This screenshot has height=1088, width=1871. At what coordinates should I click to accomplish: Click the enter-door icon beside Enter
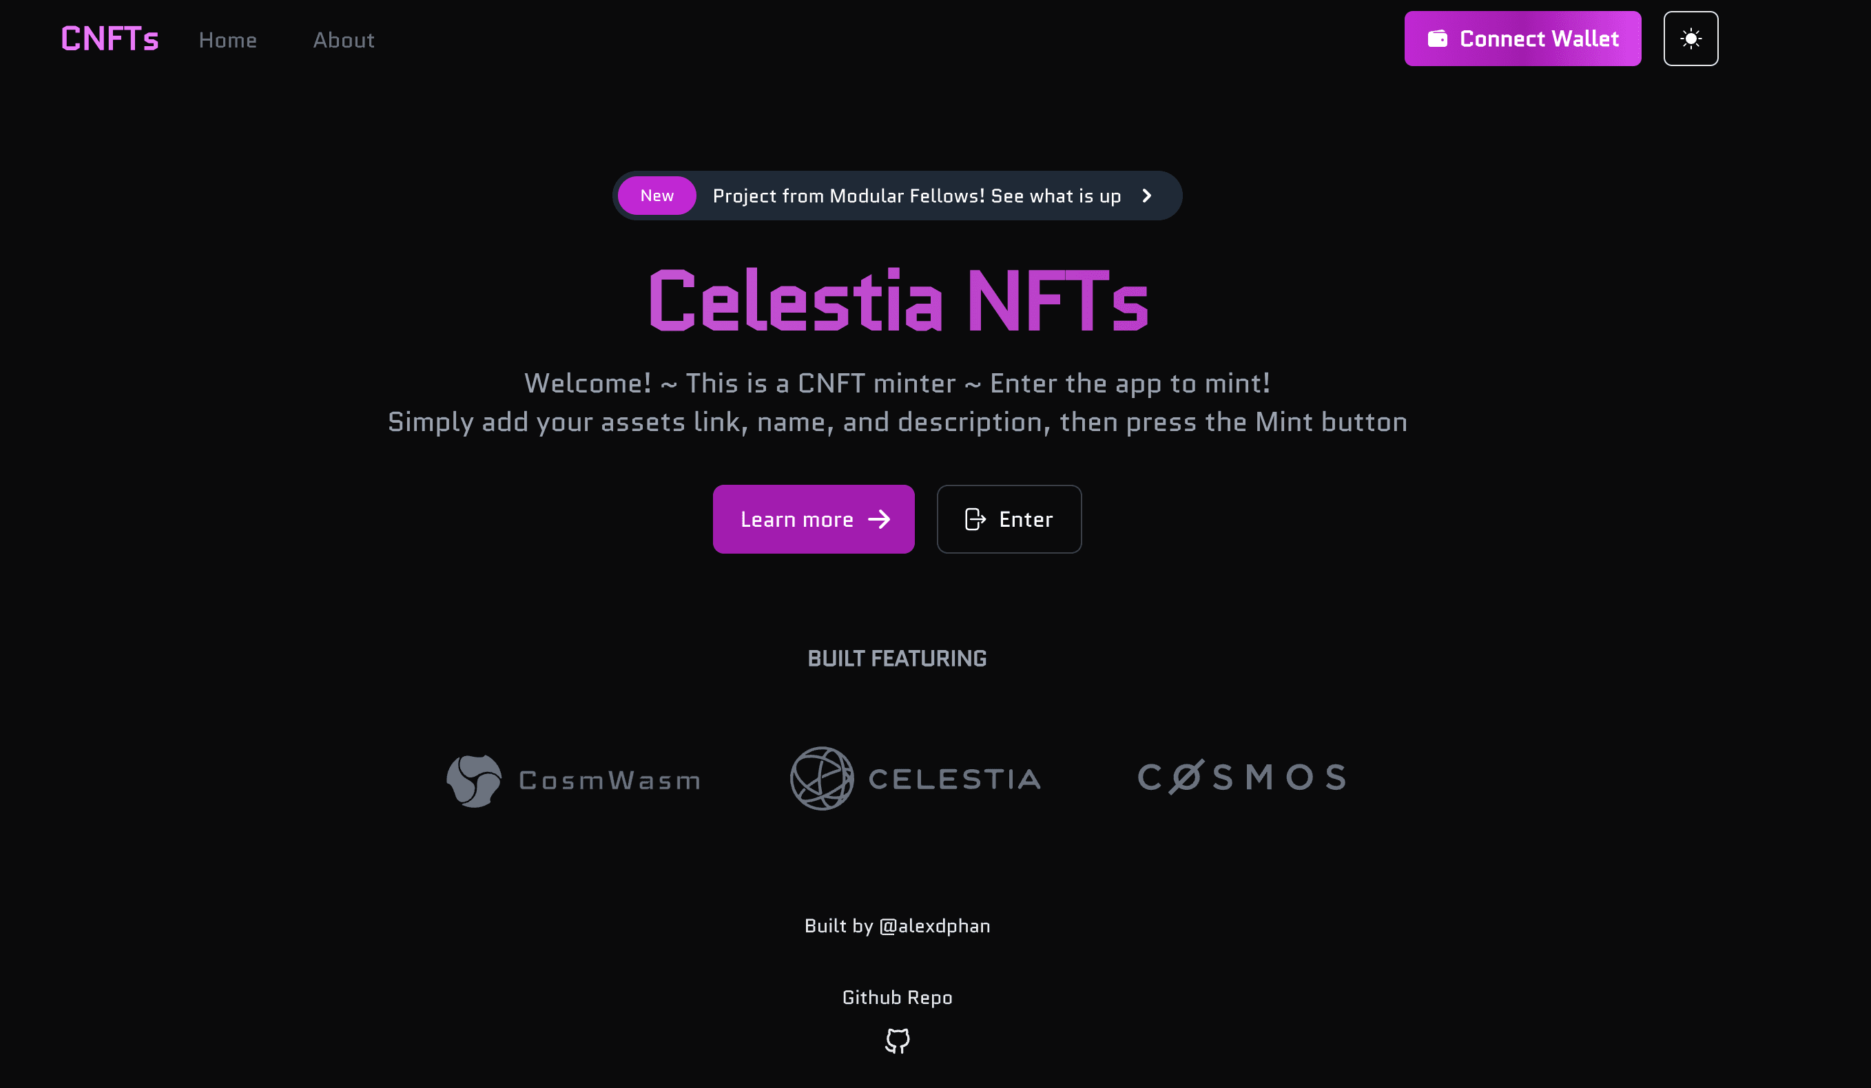pyautogui.click(x=975, y=519)
